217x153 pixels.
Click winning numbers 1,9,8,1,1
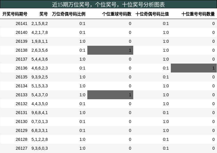pos(40,41)
